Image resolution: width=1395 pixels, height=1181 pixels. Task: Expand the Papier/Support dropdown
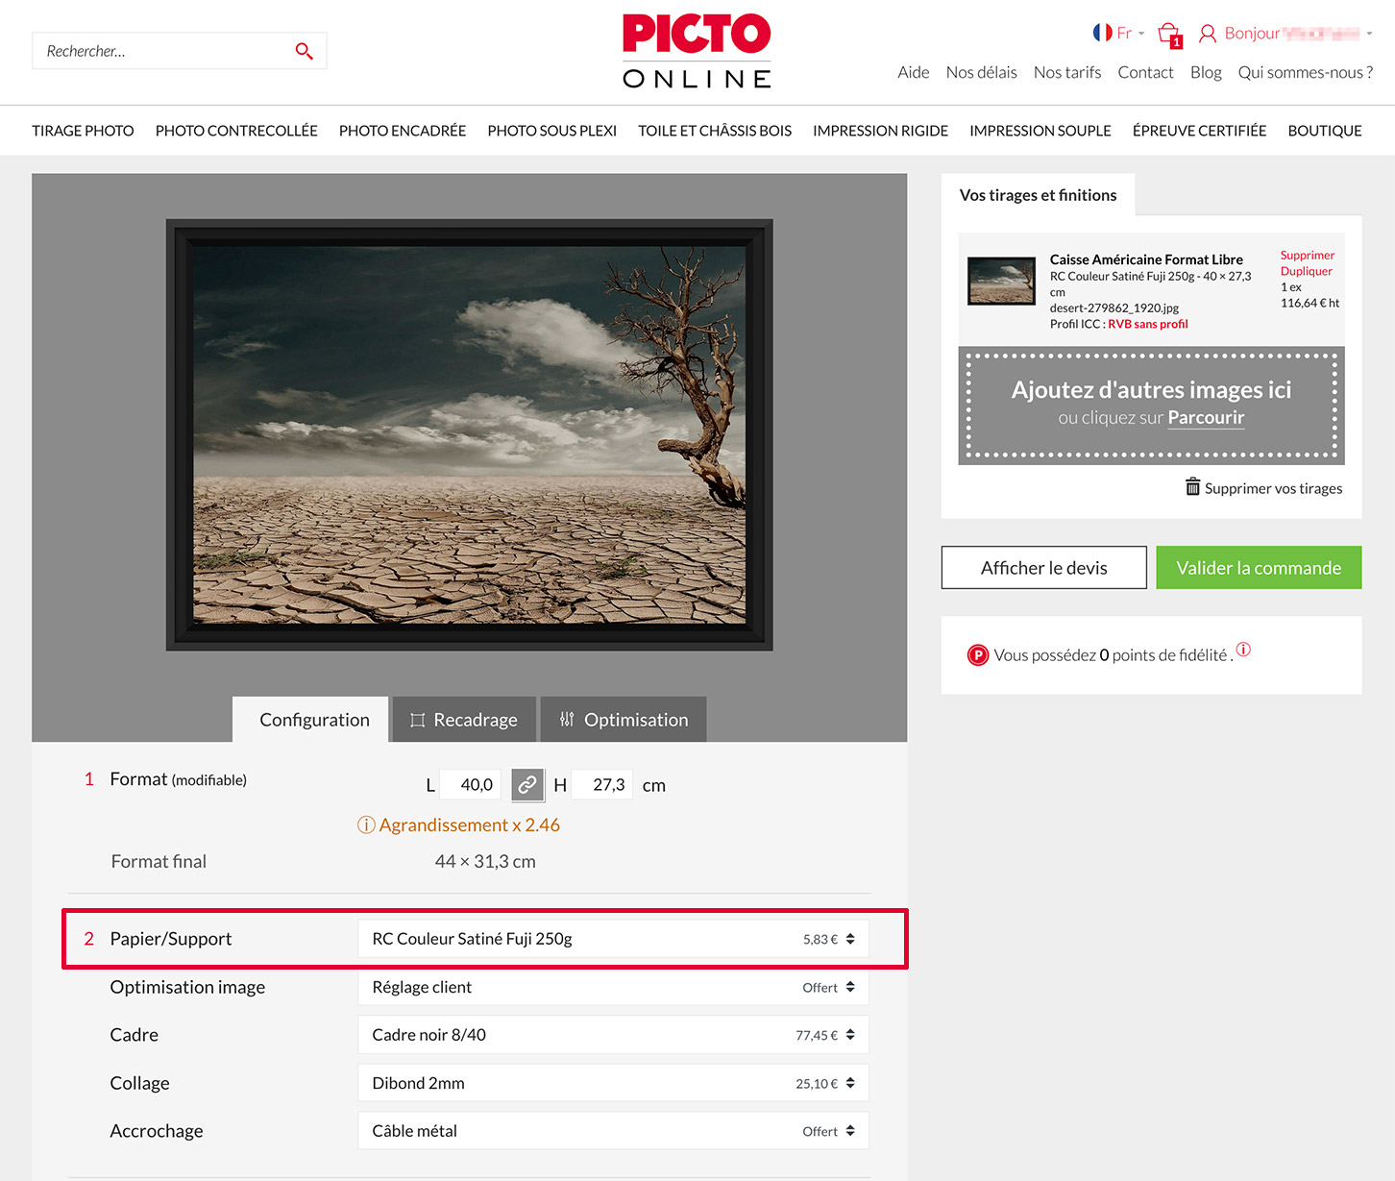[x=613, y=939]
